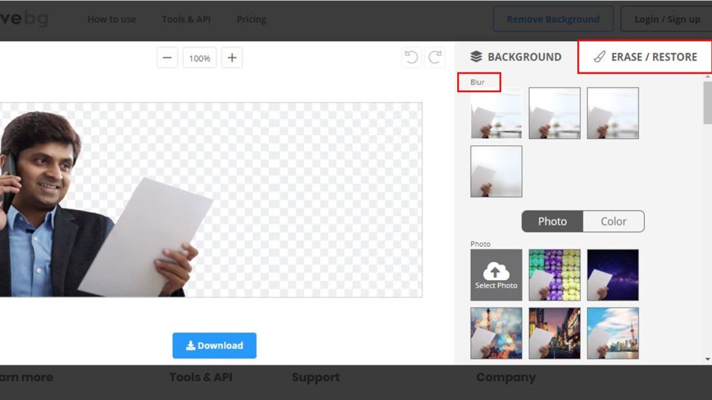Select the brush icon on ERASE / RESTORE

(598, 57)
